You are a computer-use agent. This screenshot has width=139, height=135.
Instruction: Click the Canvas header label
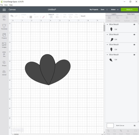pos(12,10)
